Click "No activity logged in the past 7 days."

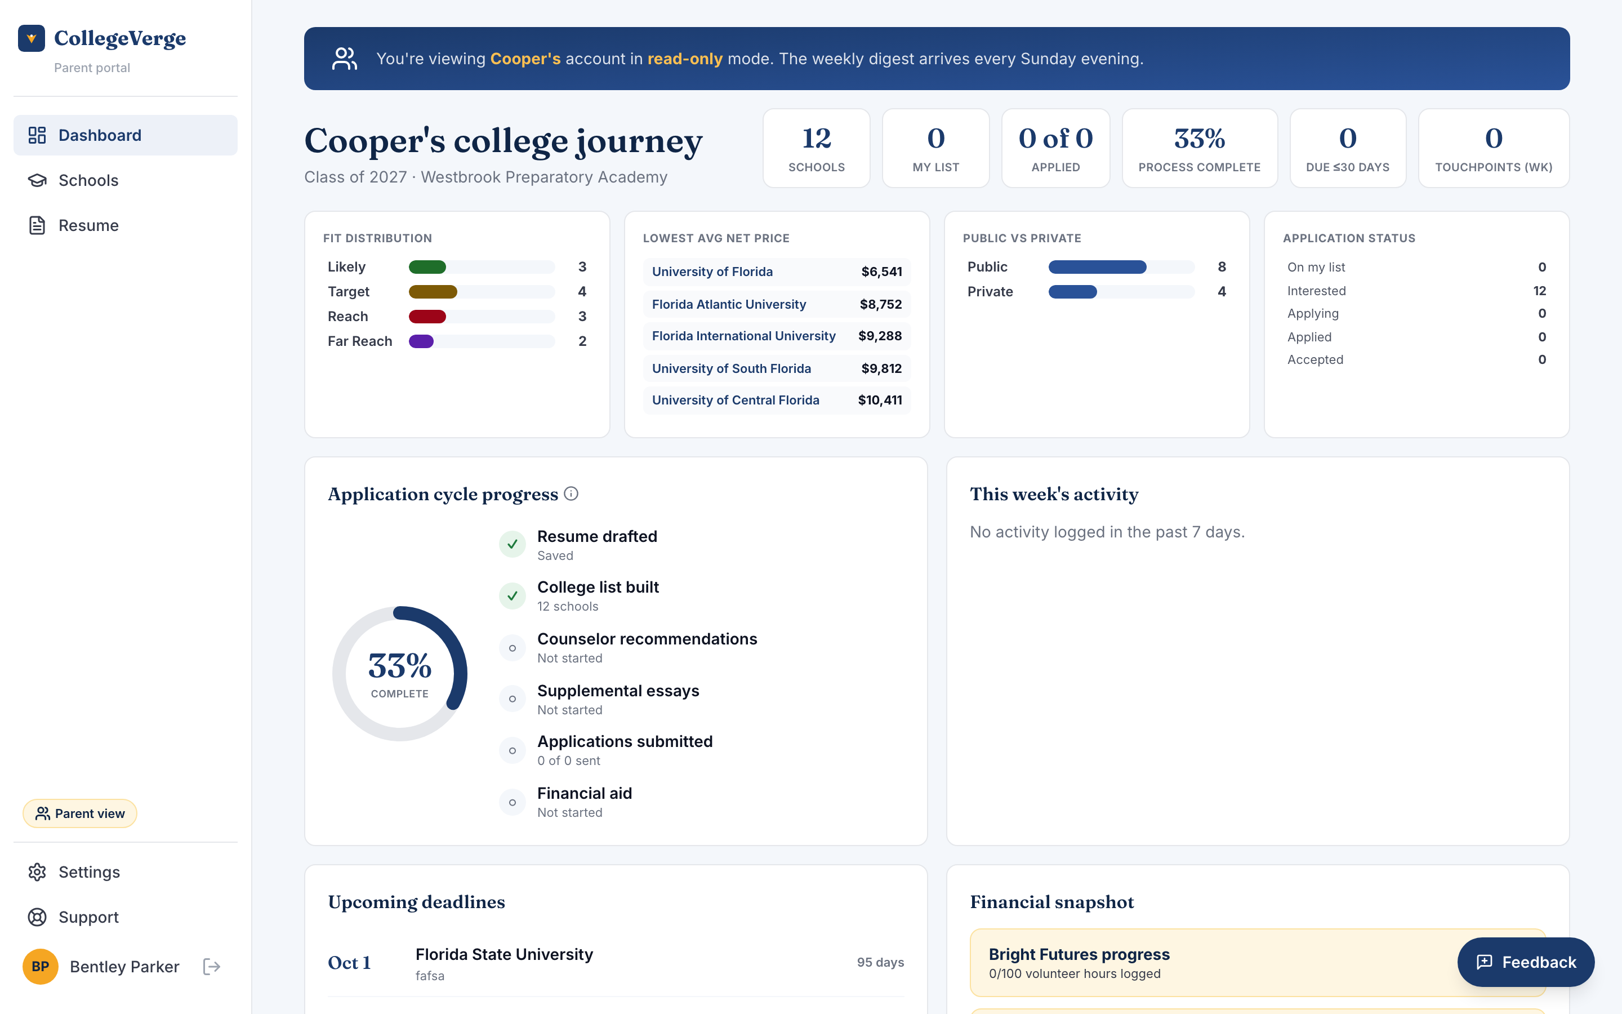1107,532
